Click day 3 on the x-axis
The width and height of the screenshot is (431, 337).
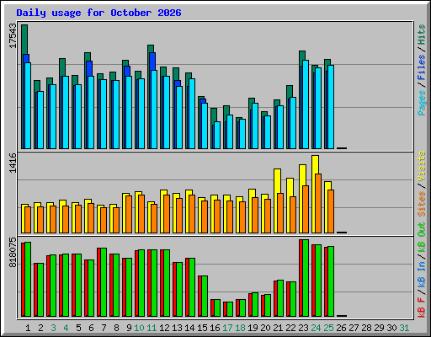tap(53, 328)
